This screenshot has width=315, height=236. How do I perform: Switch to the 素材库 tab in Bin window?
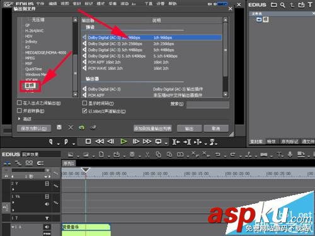(256, 142)
